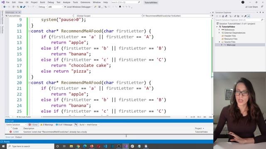Select Main.cpp in Solution Explorer

[x=231, y=45]
